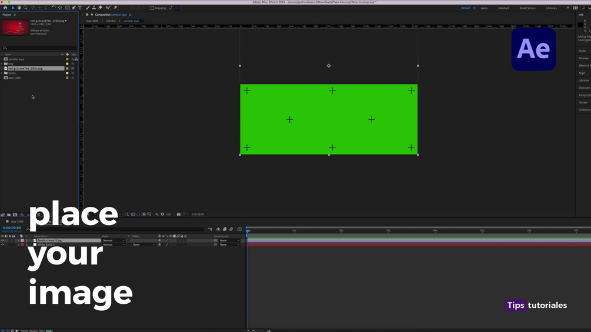
Task: Click the timeline current timecode 0:00:00:00
Action: pyautogui.click(x=12, y=228)
